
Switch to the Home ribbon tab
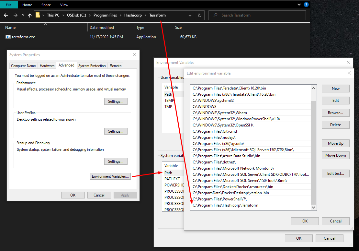[27, 5]
